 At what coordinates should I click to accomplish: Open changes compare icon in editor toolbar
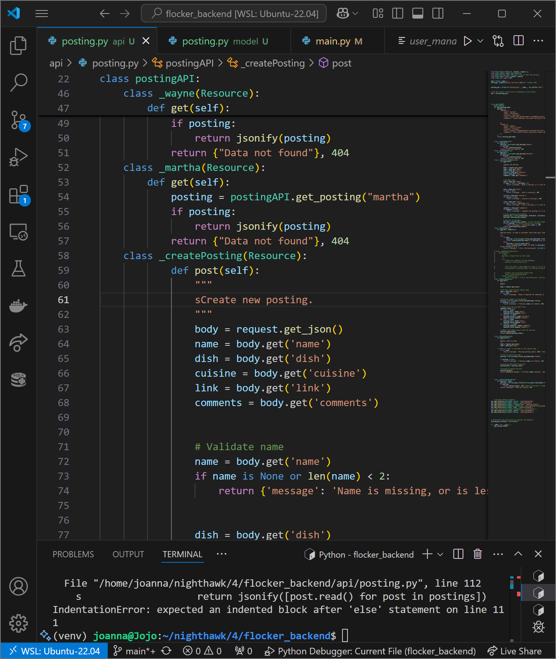pos(498,41)
